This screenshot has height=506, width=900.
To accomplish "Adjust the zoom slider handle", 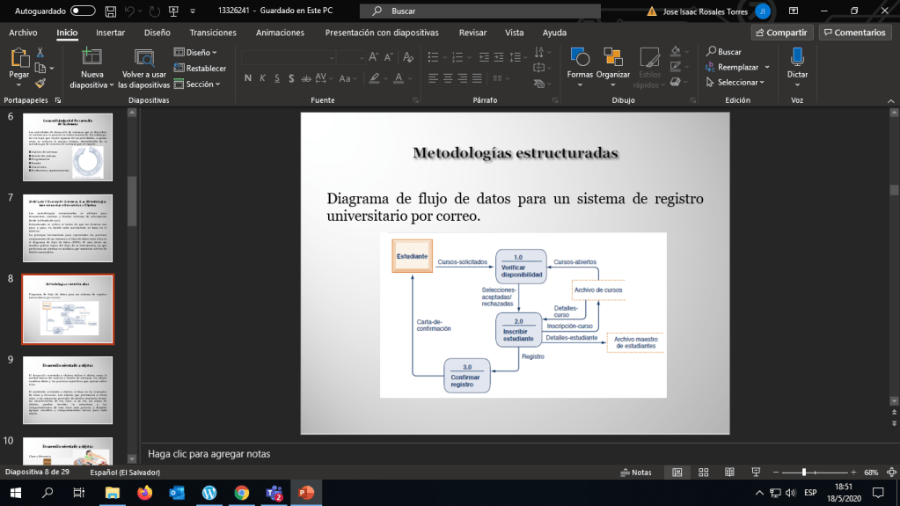I will click(x=804, y=473).
